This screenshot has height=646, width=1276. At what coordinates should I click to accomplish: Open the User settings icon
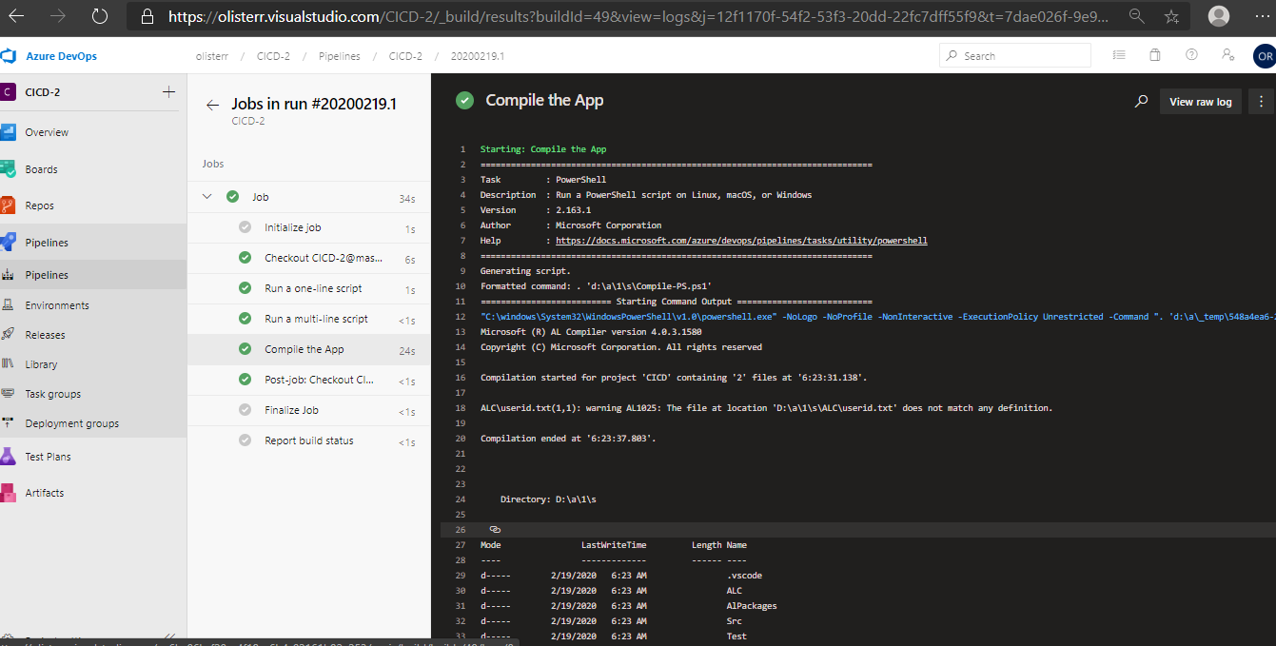[1228, 56]
